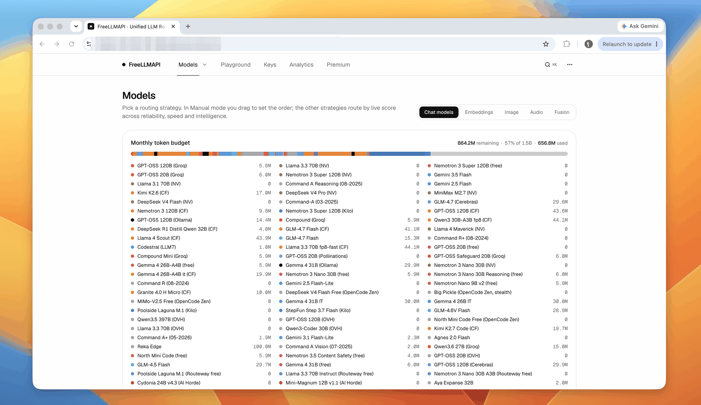Viewport: 701px width, 405px height.
Task: Open the search icon in the header
Action: (x=548, y=65)
